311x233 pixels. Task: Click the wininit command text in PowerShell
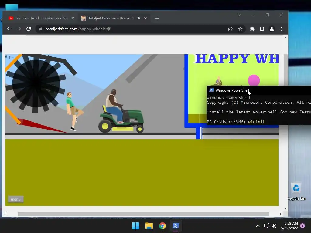(256, 122)
